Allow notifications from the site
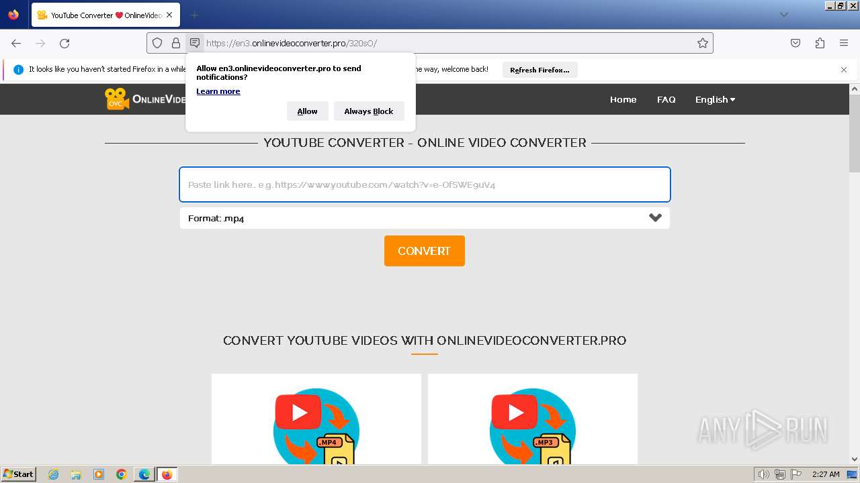This screenshot has width=860, height=483. (x=307, y=111)
